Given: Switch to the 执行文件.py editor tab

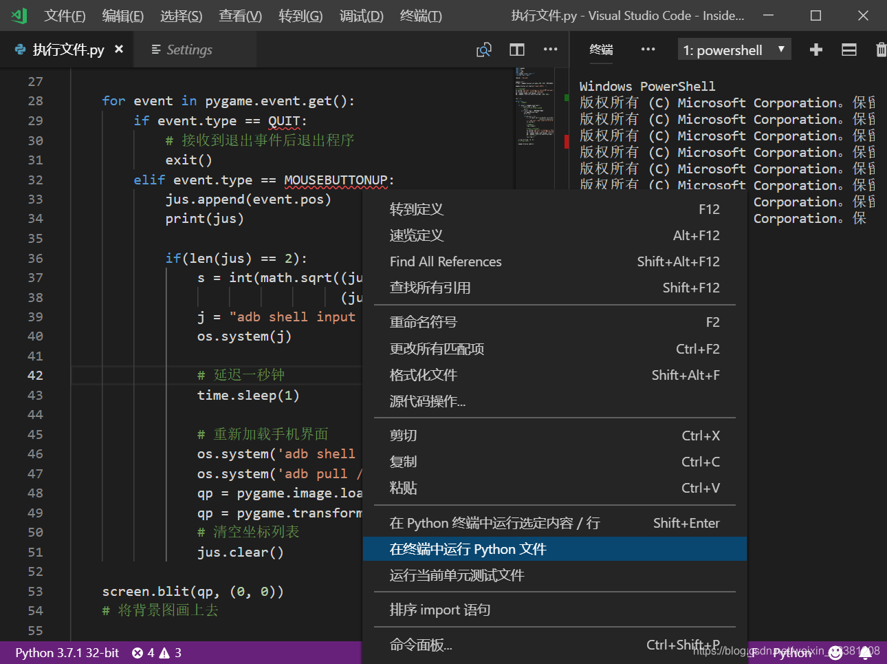Looking at the screenshot, I should tap(68, 50).
